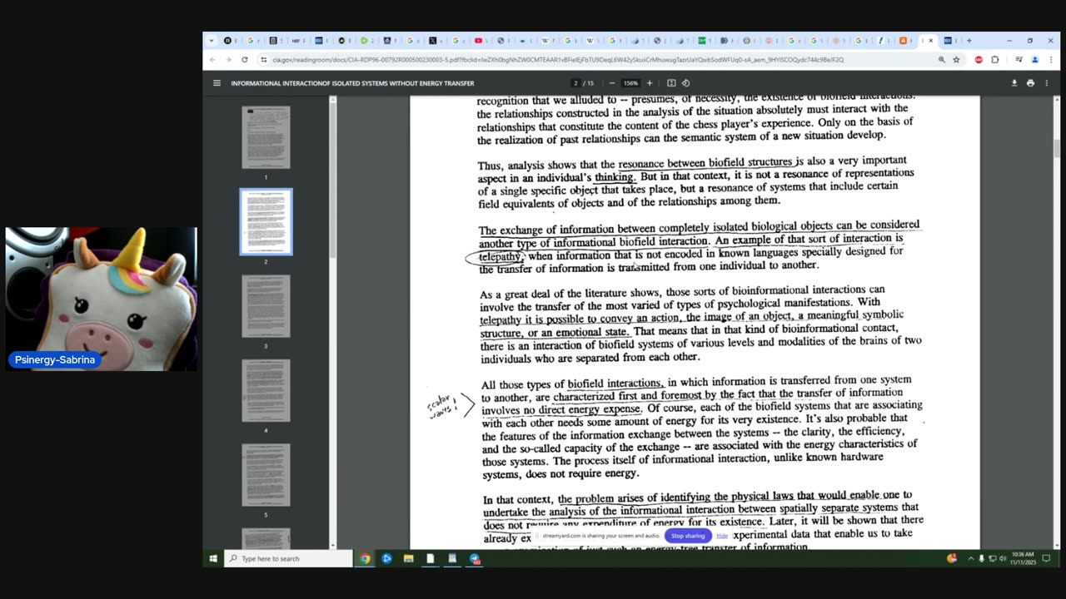The image size is (1066, 599).
Task: Click the zoom out minus button
Action: click(612, 83)
